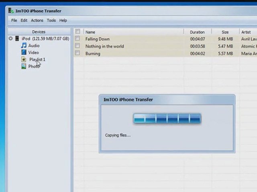Screen dimensions: 257x192
Task: Click the Video film icon
Action: tap(24, 52)
